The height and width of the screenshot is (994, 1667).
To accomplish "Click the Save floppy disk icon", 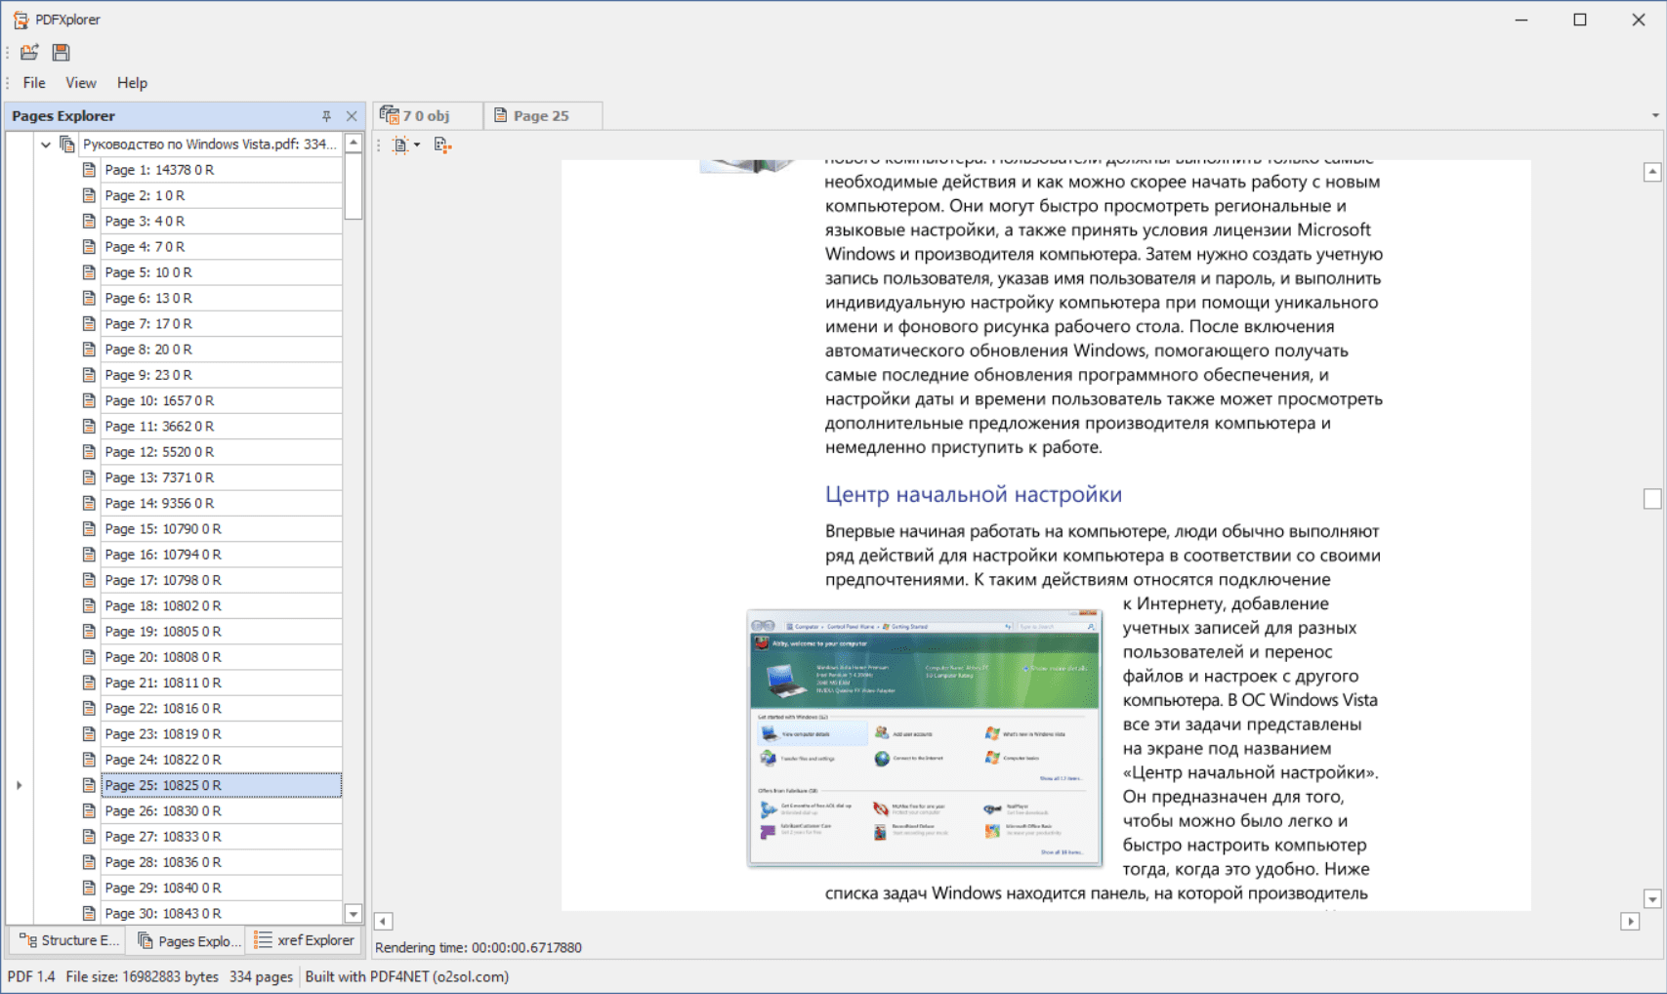I will point(61,52).
